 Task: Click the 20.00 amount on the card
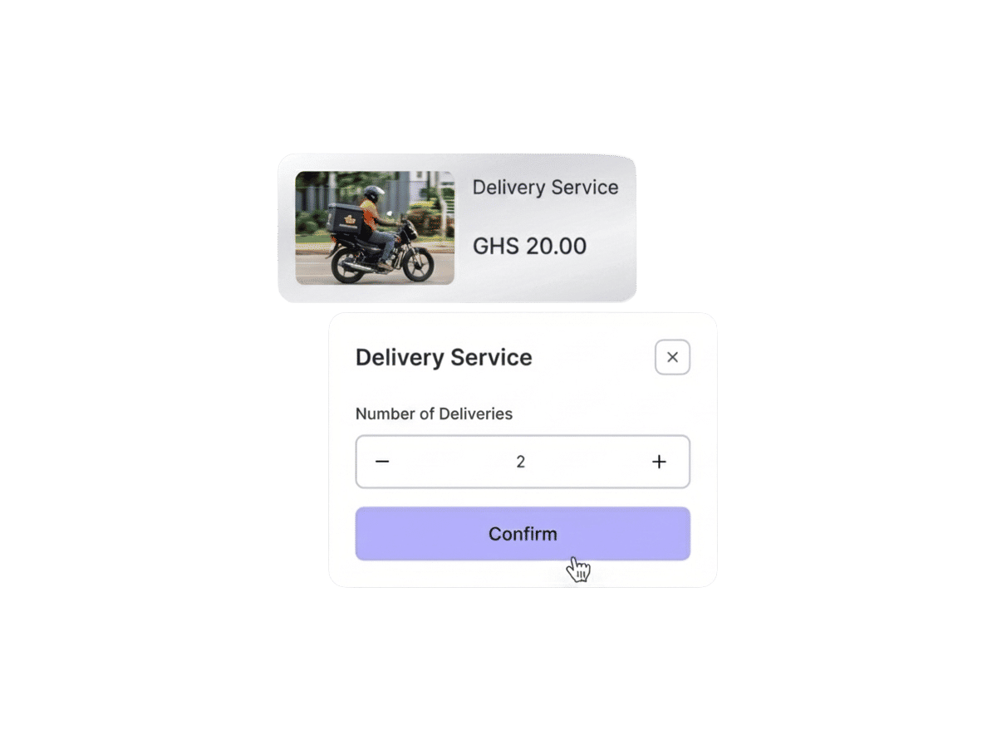[556, 246]
